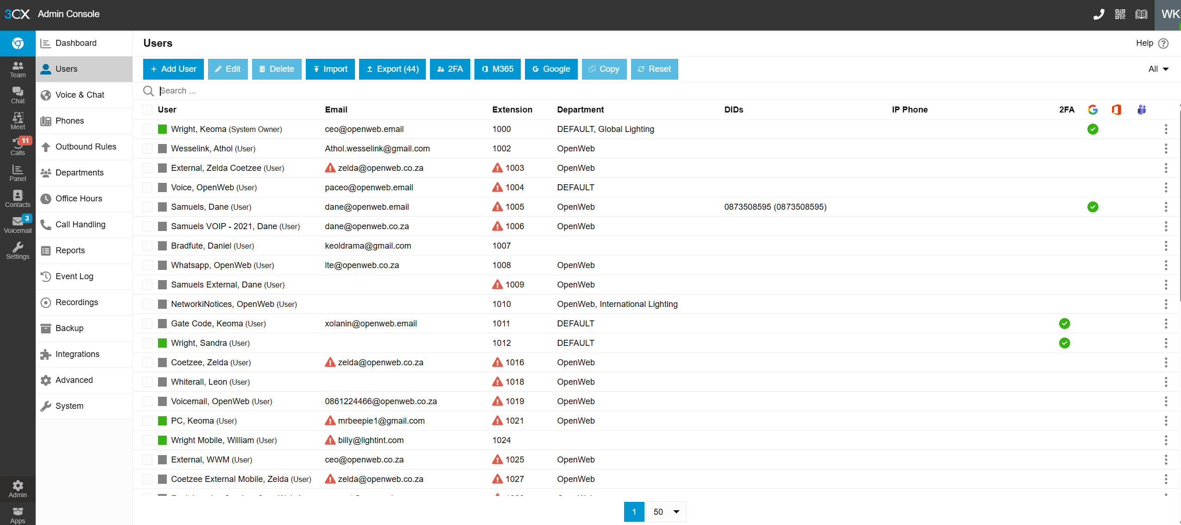Viewport: 1181px width, 525px height.
Task: Open the WK user avatar menu
Action: [x=1169, y=14]
